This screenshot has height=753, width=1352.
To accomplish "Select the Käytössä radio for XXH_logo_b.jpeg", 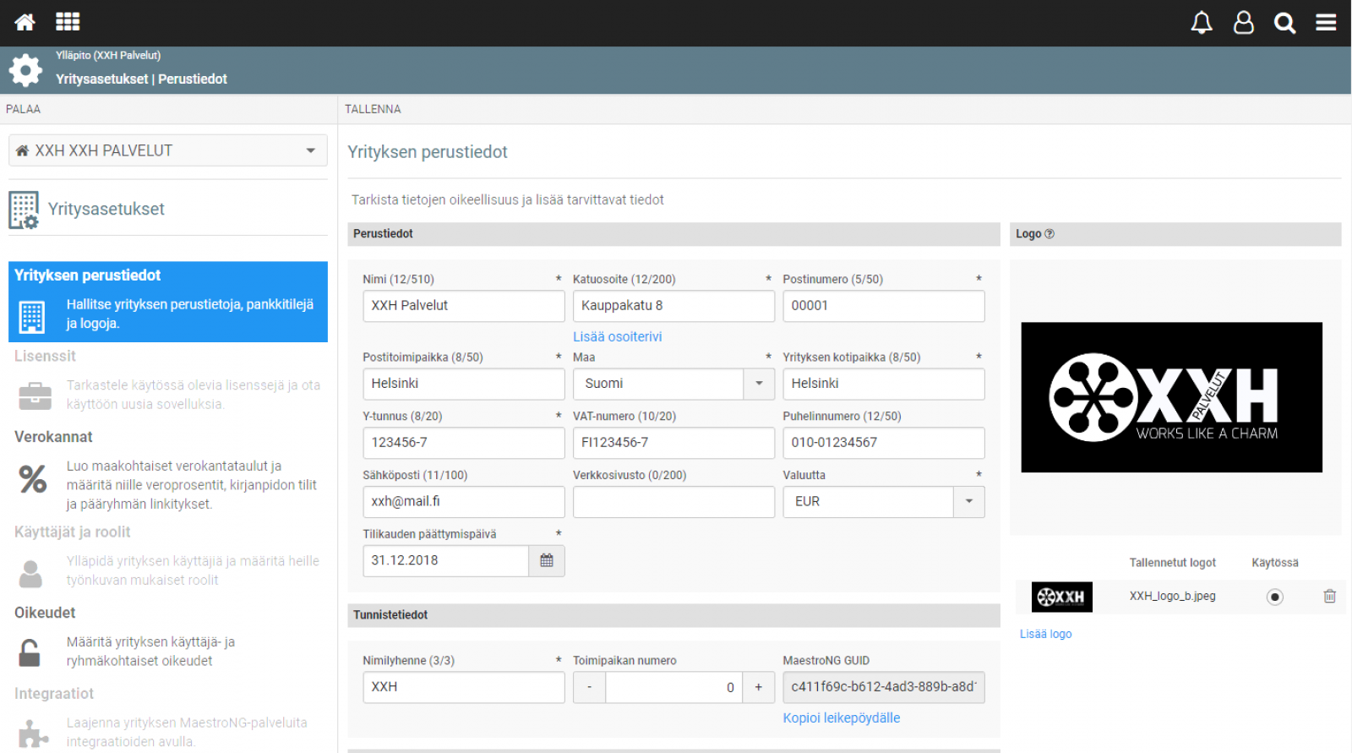I will (1275, 597).
